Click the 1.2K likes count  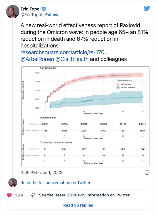19,195
